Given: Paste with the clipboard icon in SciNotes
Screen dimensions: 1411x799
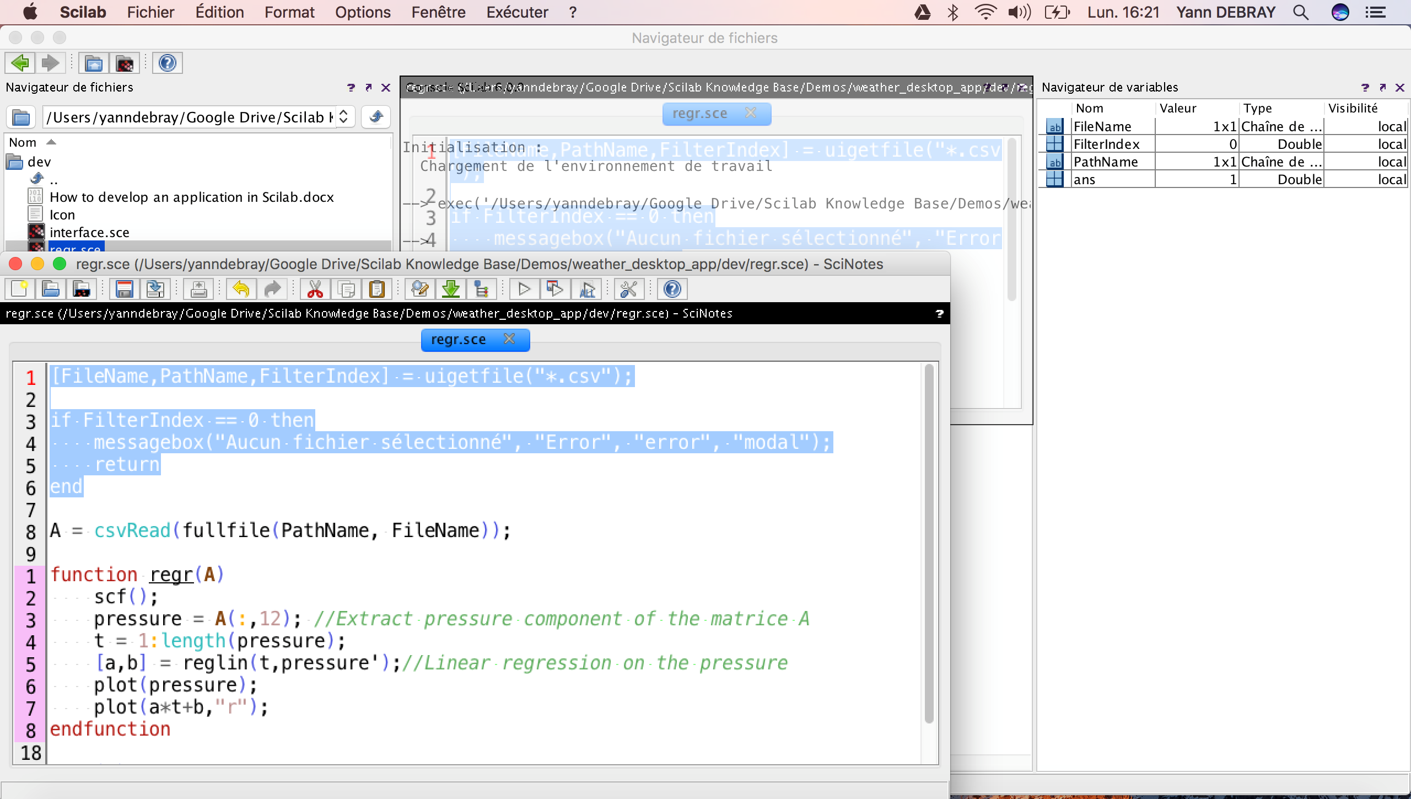Looking at the screenshot, I should (x=377, y=289).
